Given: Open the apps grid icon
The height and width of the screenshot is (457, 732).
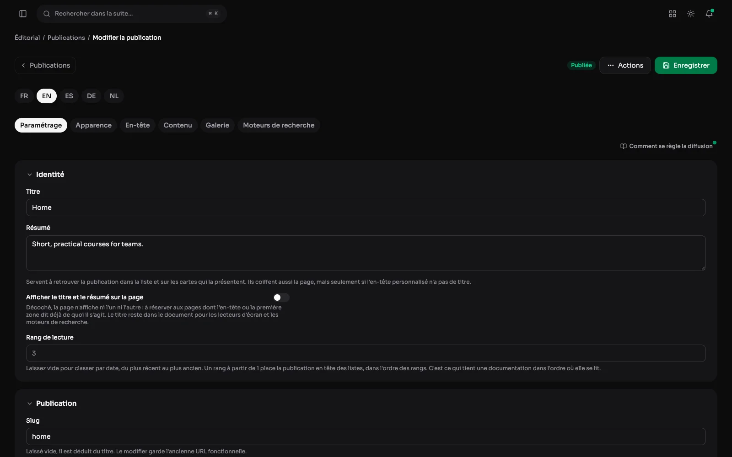Looking at the screenshot, I should tap(673, 14).
